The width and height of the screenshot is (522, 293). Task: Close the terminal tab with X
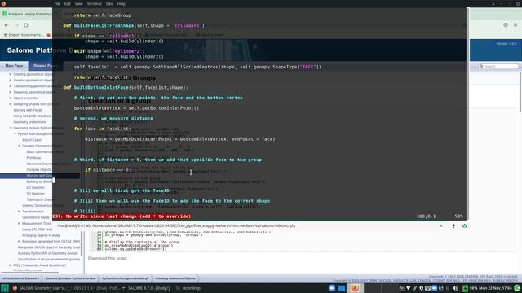point(441,226)
